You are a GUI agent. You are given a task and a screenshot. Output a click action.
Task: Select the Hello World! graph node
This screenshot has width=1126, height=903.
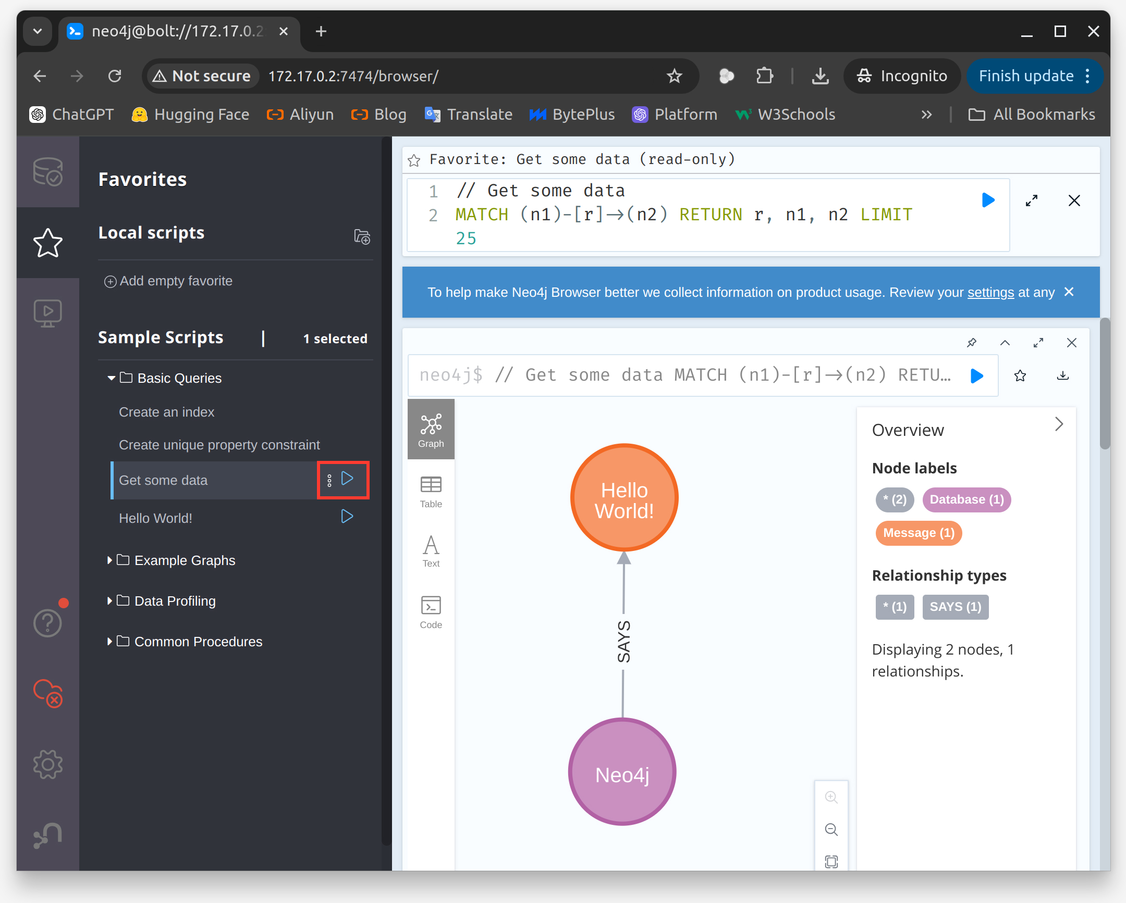click(624, 498)
